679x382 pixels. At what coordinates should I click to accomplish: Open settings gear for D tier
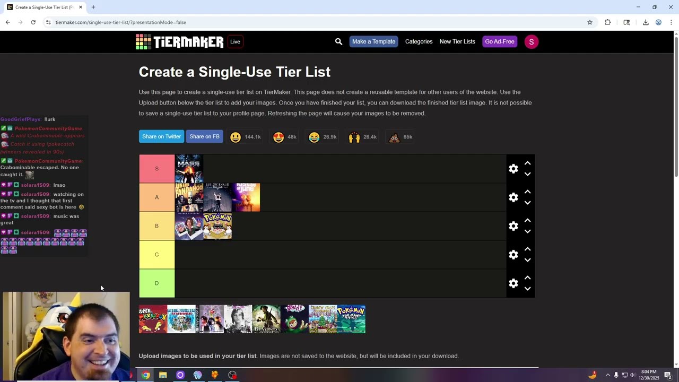[513, 283]
